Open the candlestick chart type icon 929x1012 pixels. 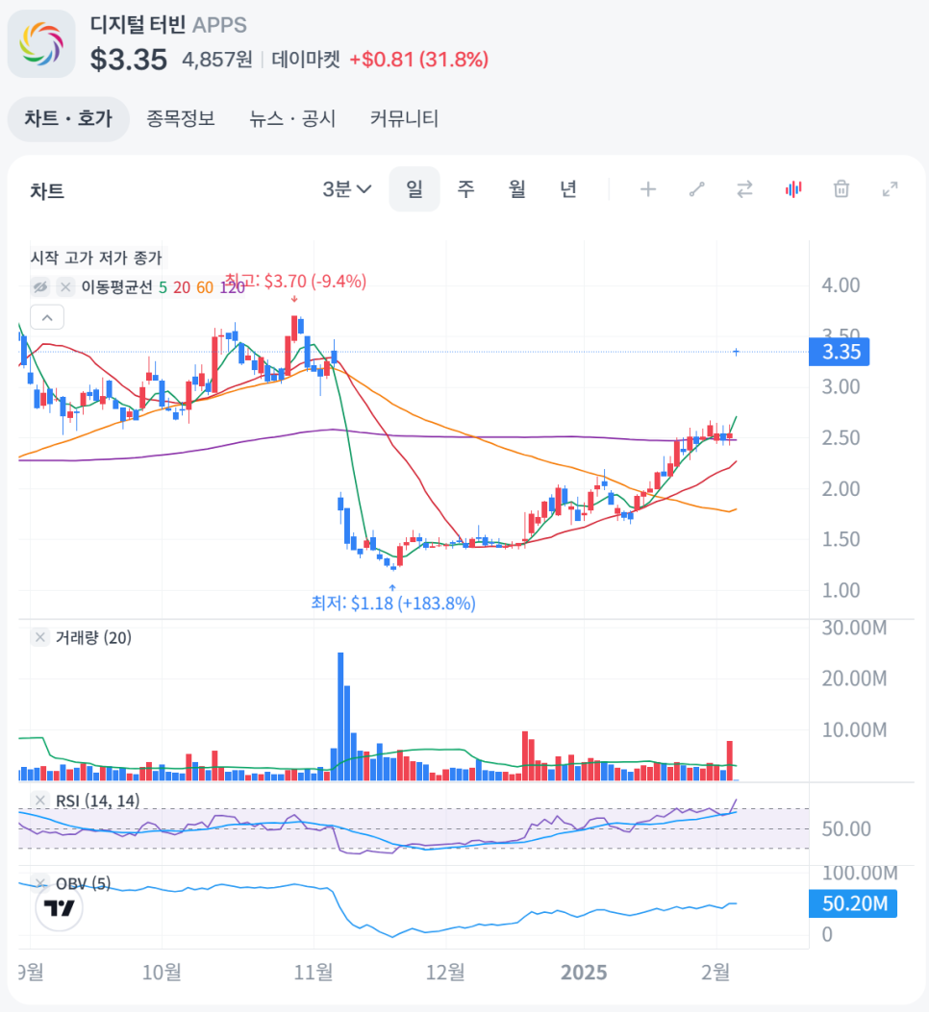click(793, 189)
